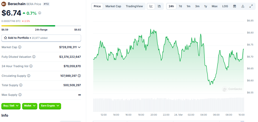The width and height of the screenshot is (258, 122).
Task: Select the 7d time range
Action: click(x=180, y=6)
